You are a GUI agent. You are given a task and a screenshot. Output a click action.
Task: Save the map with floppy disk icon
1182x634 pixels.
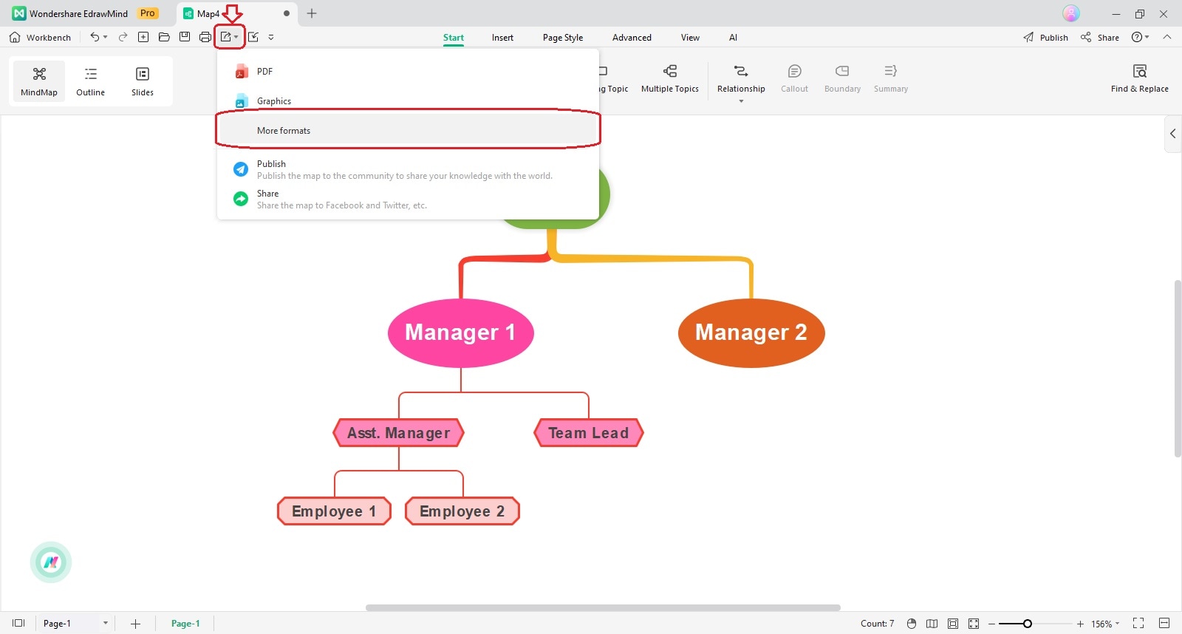[185, 37]
